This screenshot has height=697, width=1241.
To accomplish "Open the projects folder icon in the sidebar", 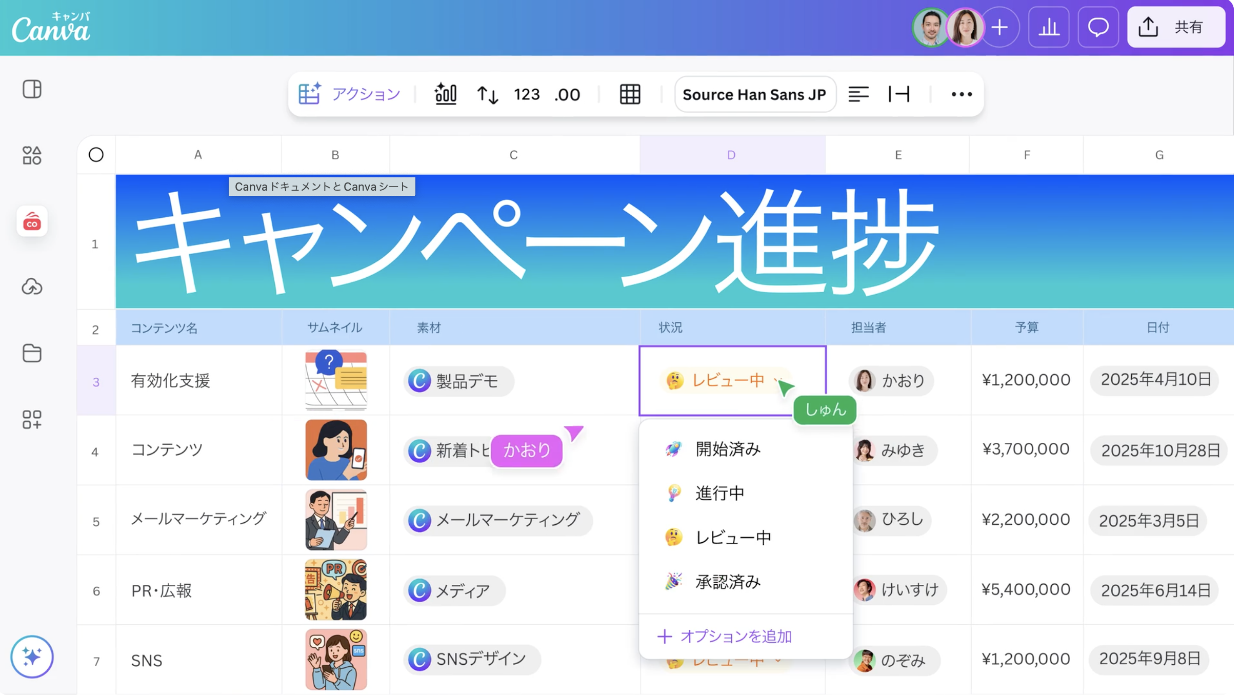I will coord(32,353).
